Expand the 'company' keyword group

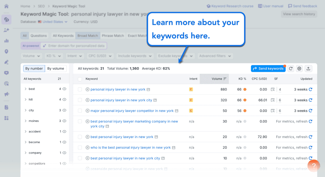[25, 153]
